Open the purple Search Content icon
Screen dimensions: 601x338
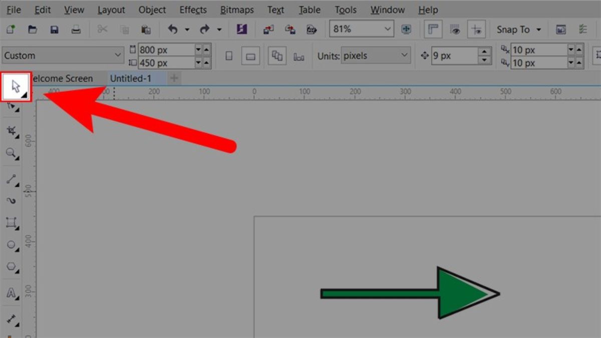pyautogui.click(x=242, y=30)
